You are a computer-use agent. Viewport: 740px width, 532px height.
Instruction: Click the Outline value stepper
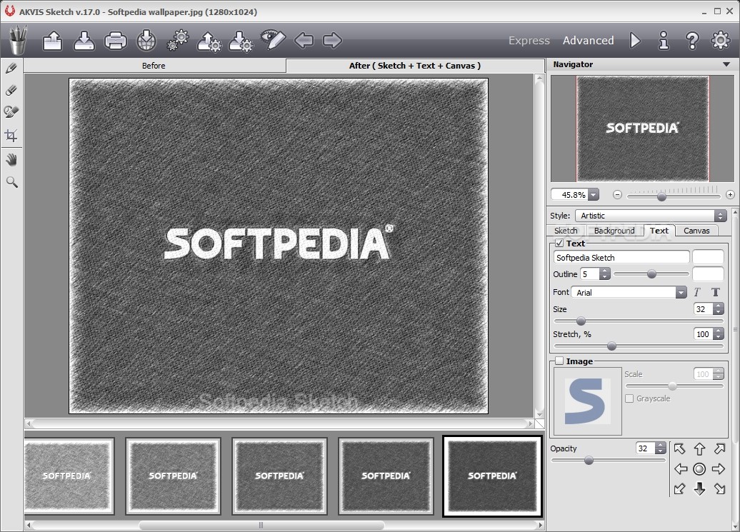tap(604, 274)
